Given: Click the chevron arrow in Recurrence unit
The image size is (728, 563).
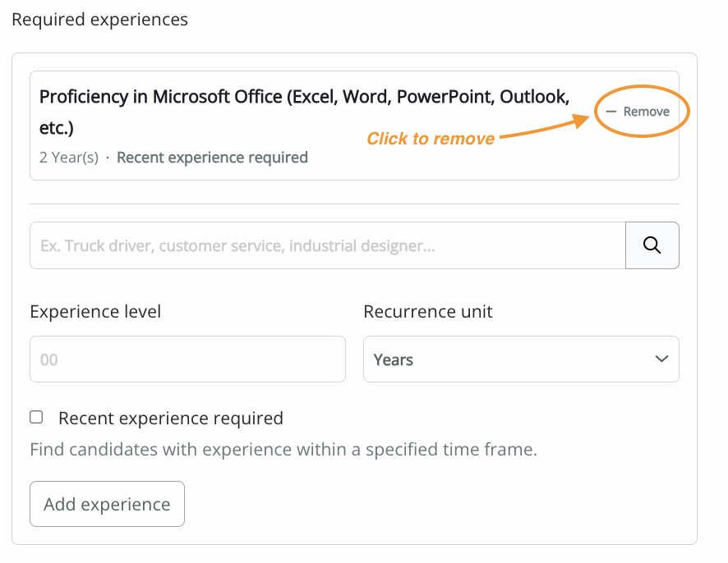Looking at the screenshot, I should [661, 359].
